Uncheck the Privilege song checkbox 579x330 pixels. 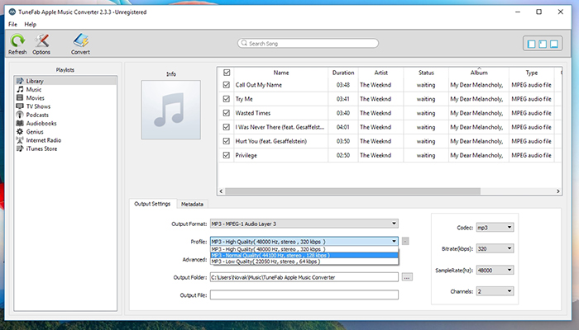[227, 155]
